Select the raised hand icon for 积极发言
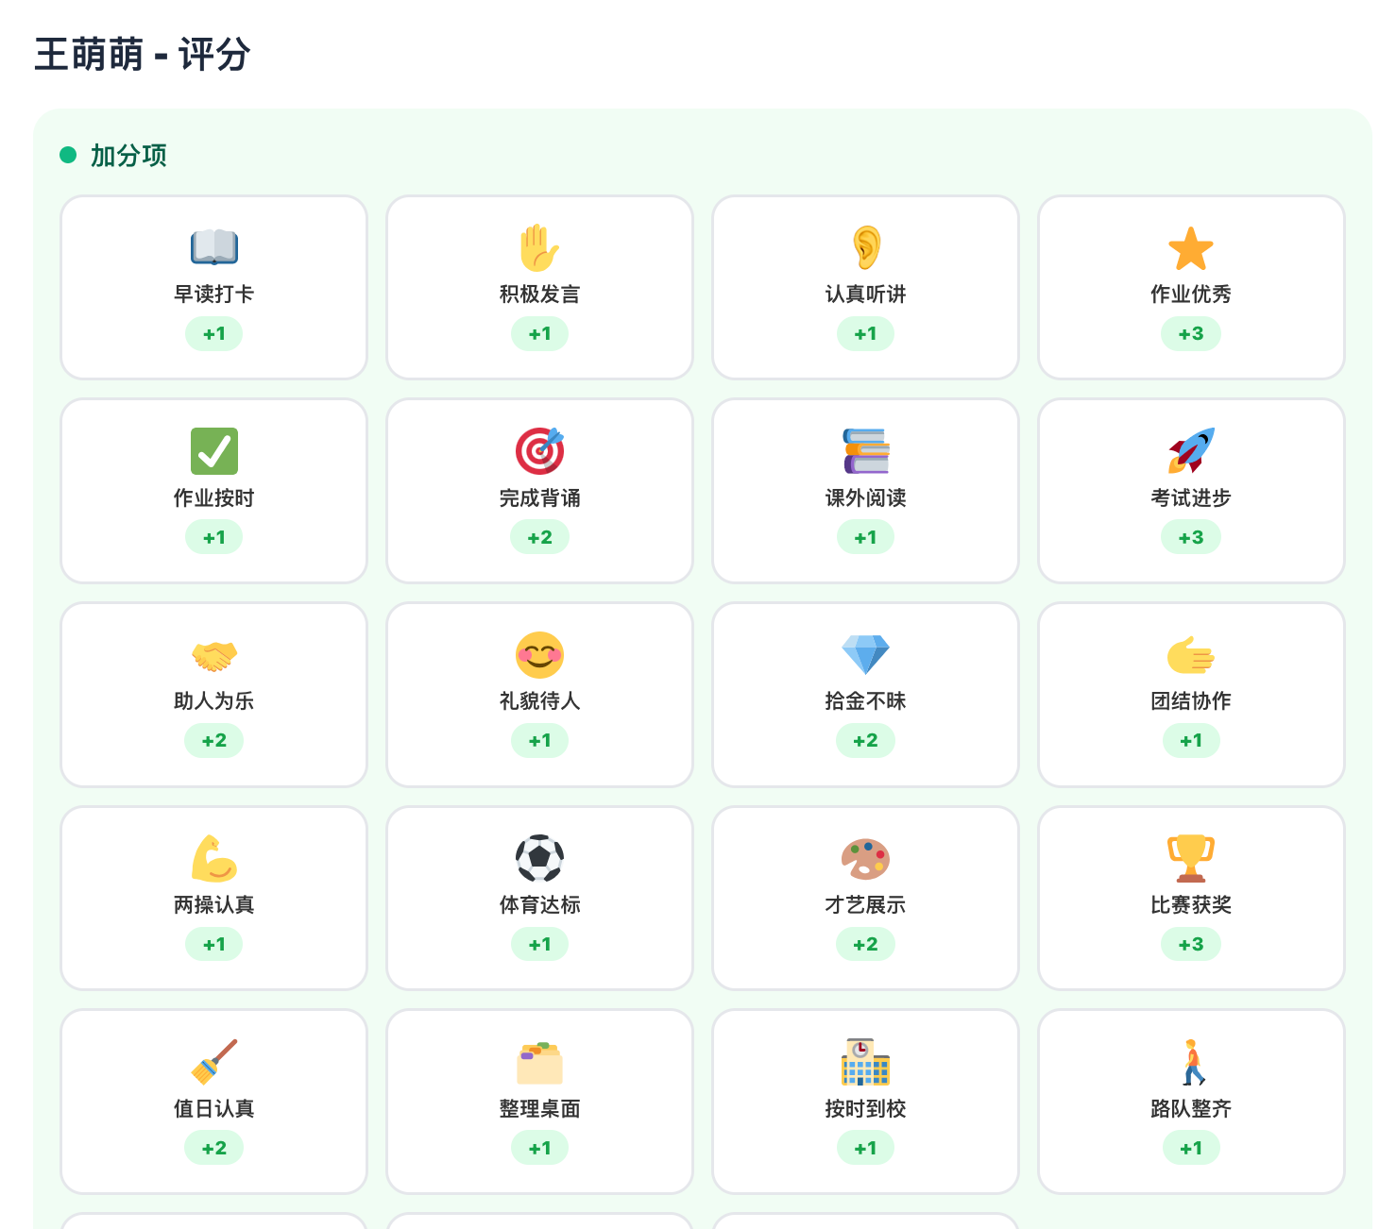 [539, 246]
